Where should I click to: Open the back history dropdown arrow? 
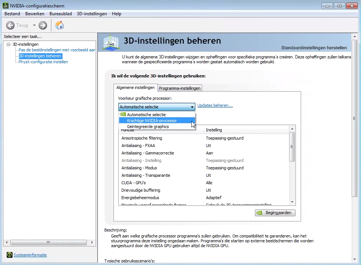34,25
